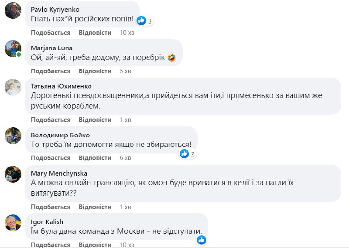This screenshot has width=349, height=248.
Task: Click like reaction icon on Igor Kalish's comment
Action: tap(201, 240)
